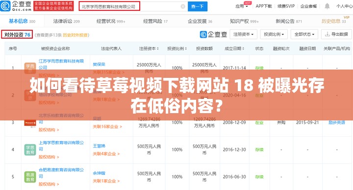This screenshot has width=353, height=190.
Task: Open the APP下载 link
Action: (x=264, y=6)
